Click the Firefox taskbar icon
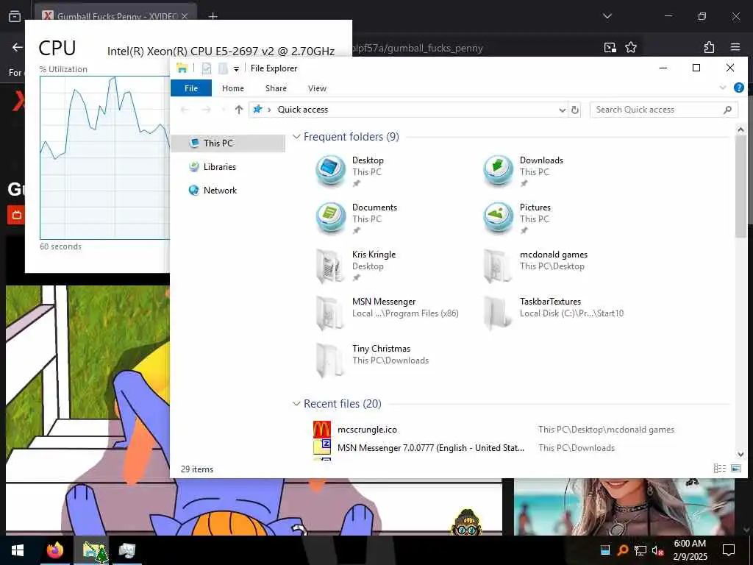 [x=55, y=550]
